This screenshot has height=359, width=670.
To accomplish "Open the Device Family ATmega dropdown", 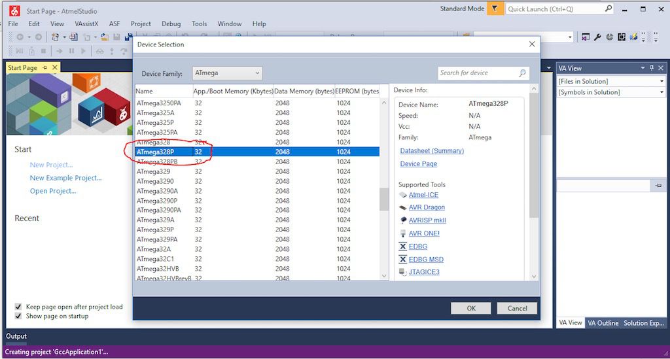I will click(x=227, y=73).
